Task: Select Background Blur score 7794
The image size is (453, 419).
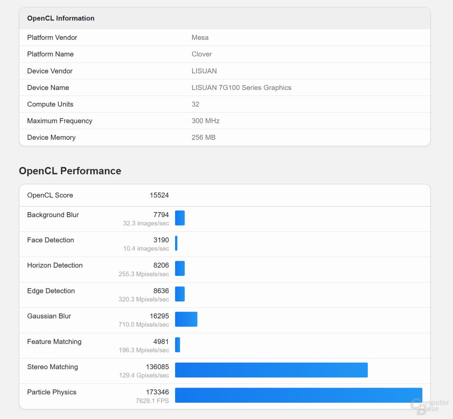Action: tap(161, 215)
